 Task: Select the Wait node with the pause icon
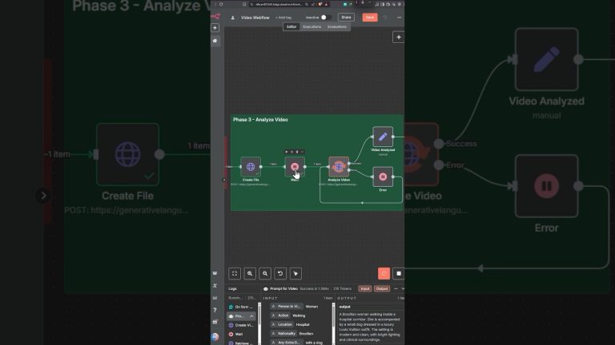(x=295, y=167)
